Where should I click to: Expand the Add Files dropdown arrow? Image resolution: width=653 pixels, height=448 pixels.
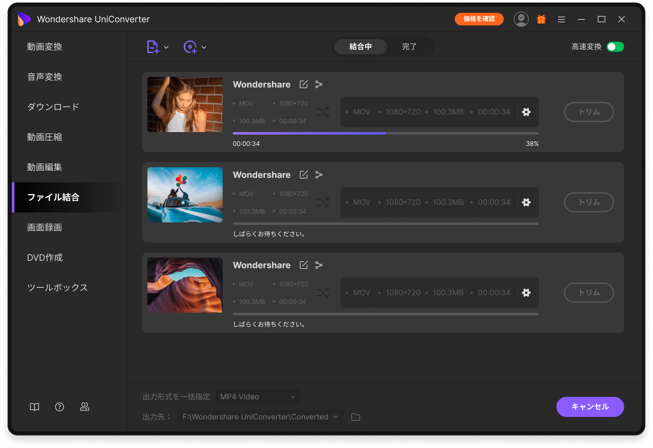pyautogui.click(x=166, y=47)
